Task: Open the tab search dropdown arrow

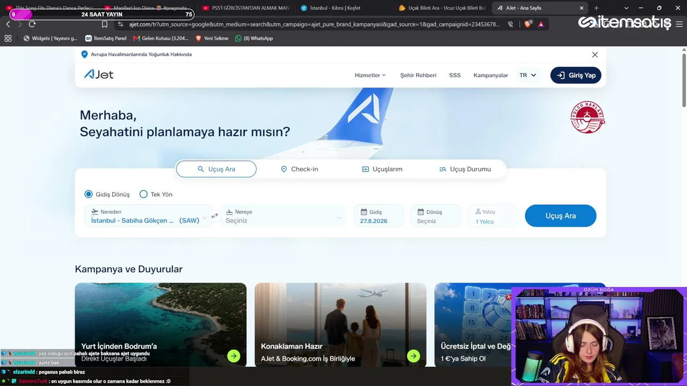Action: [x=626, y=8]
